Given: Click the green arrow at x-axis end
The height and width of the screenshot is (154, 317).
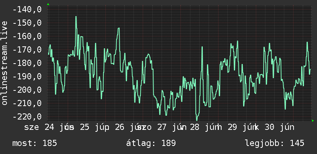Looking at the screenshot, I should [313, 121].
